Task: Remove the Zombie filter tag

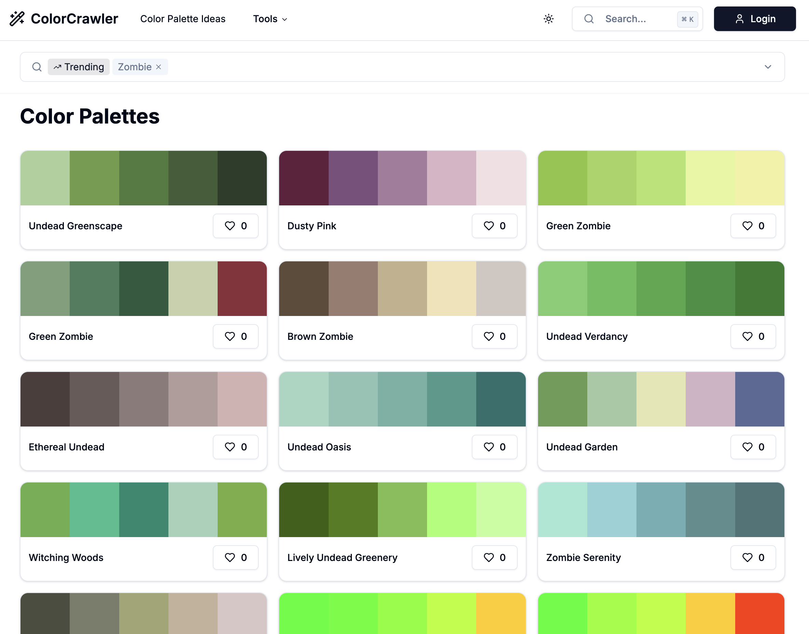Action: (159, 67)
